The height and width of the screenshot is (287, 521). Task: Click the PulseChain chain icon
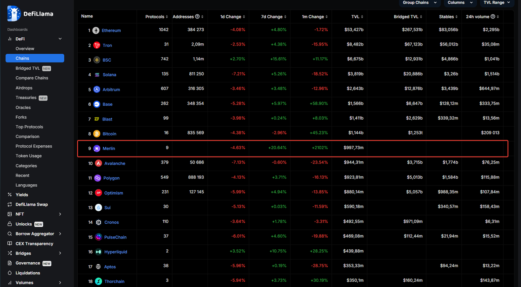[x=98, y=237]
